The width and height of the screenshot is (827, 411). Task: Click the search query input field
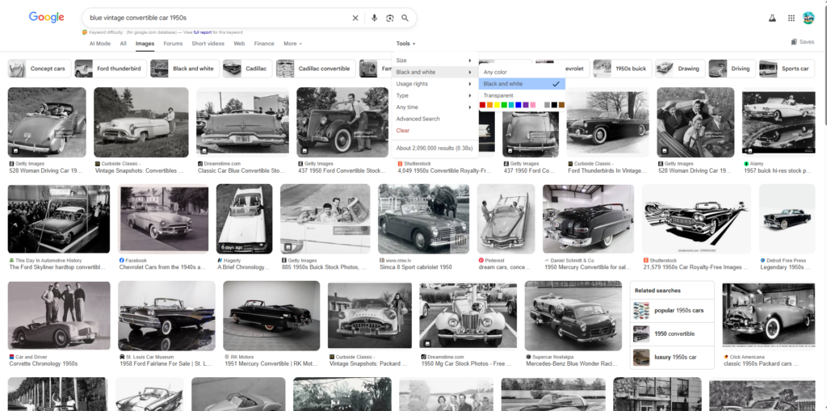pyautogui.click(x=217, y=18)
